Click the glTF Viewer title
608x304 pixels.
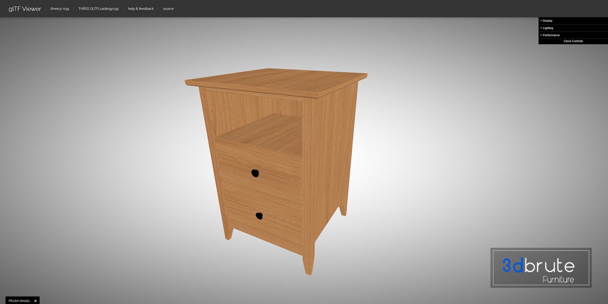click(25, 9)
